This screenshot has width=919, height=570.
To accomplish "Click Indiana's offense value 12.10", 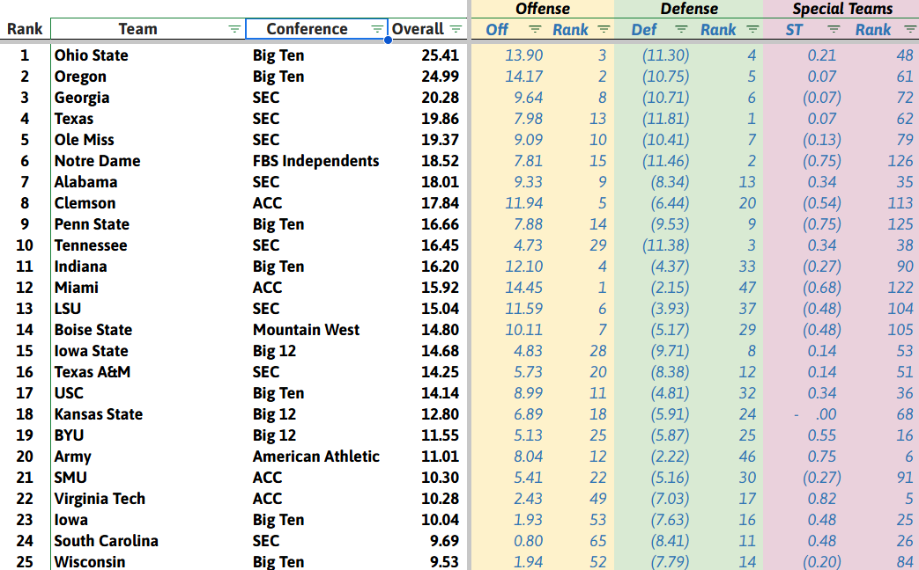I will 524,267.
